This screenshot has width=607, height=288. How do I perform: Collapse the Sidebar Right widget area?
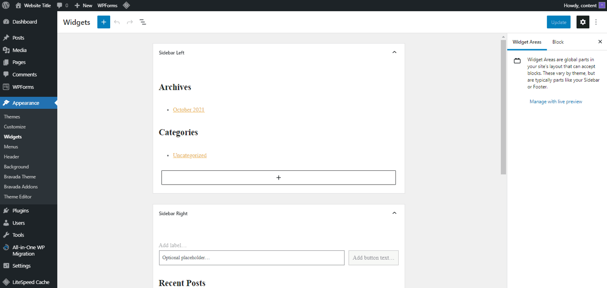[x=394, y=213]
